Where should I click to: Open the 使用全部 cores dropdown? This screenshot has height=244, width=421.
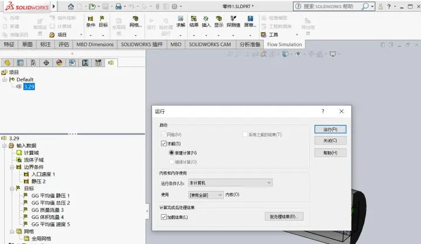(206, 195)
